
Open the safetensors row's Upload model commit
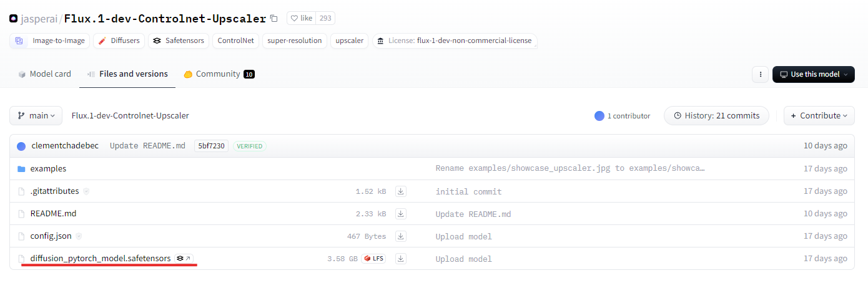coord(463,259)
